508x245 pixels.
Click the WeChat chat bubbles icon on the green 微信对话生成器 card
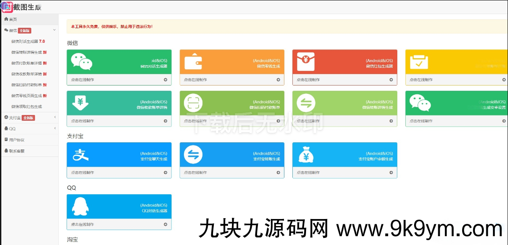(x=82, y=62)
